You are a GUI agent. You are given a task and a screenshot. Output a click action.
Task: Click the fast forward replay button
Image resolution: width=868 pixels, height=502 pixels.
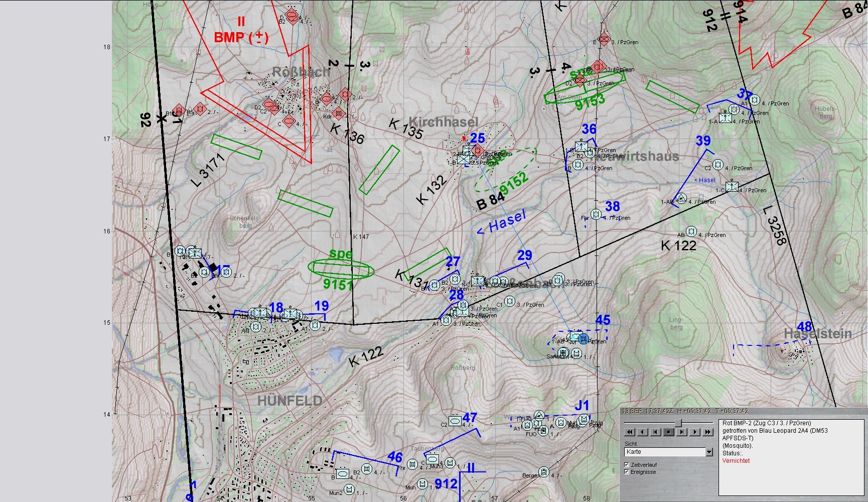pos(707,432)
